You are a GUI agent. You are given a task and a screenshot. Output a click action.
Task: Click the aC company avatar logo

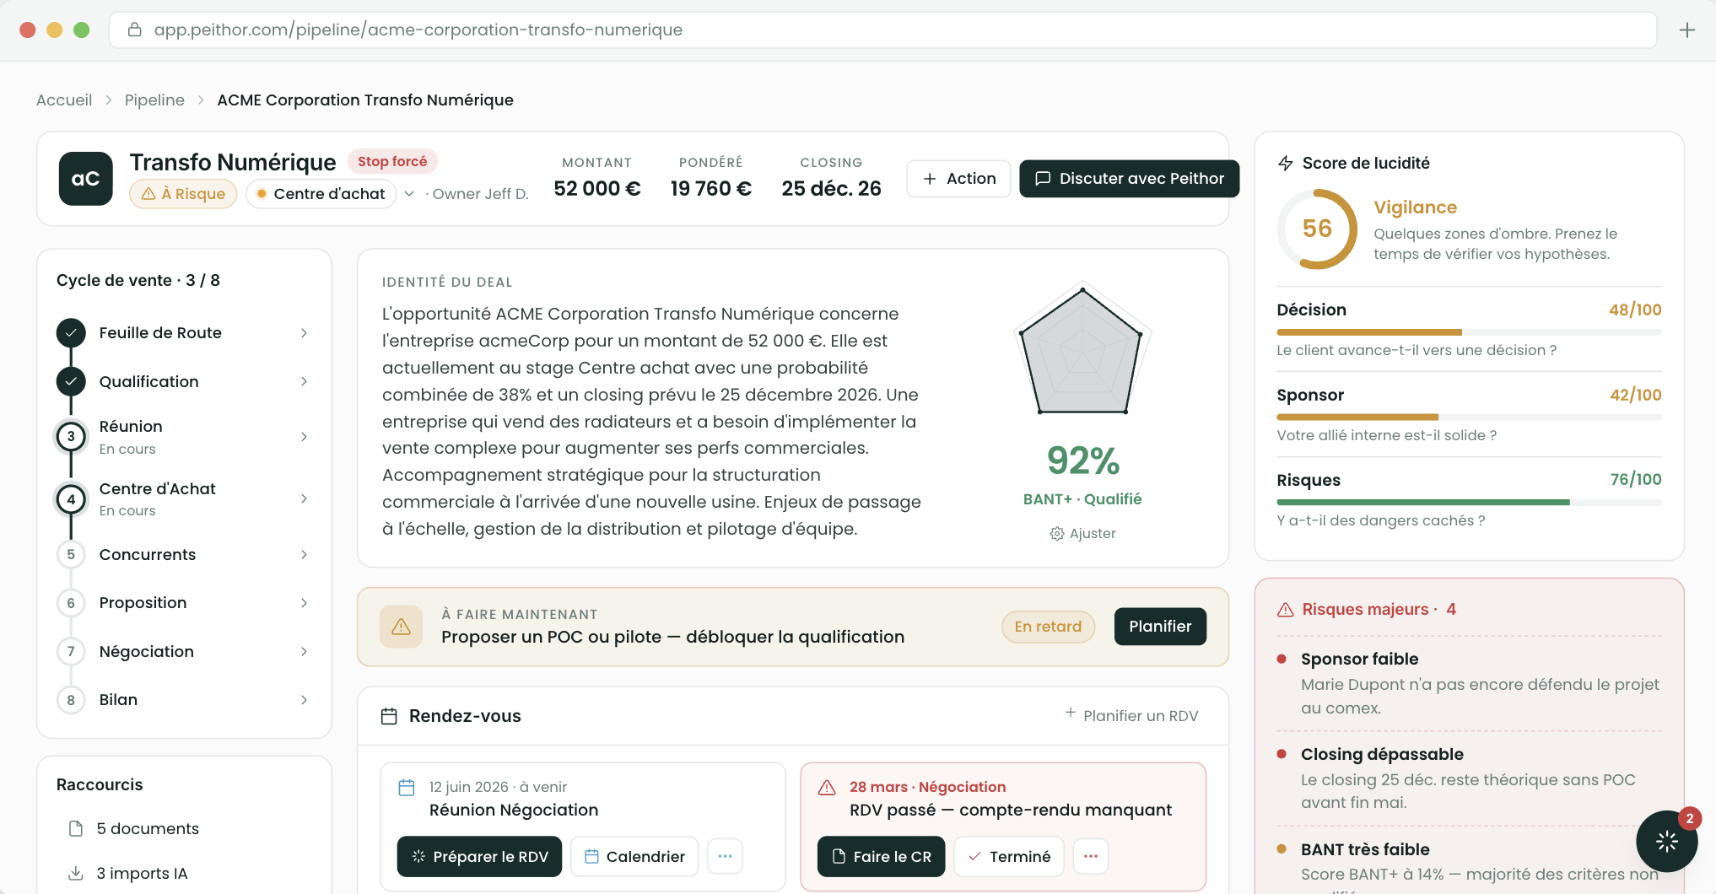pyautogui.click(x=85, y=179)
